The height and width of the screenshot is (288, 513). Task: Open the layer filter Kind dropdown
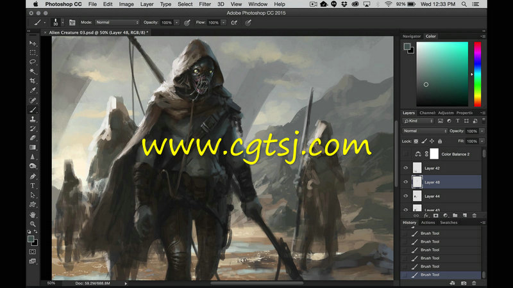(x=418, y=121)
